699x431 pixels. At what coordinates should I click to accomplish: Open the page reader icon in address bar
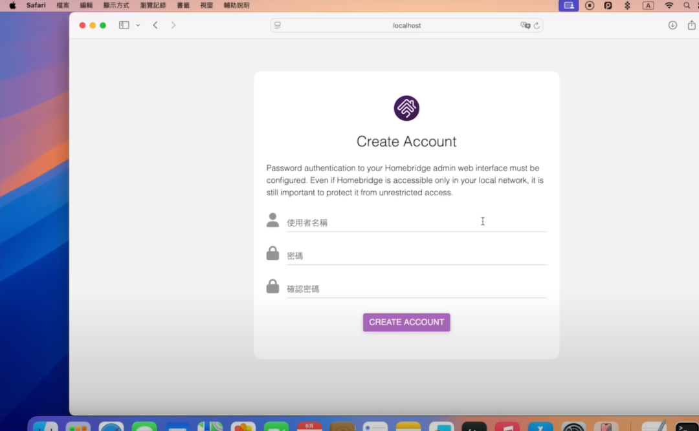tap(278, 25)
